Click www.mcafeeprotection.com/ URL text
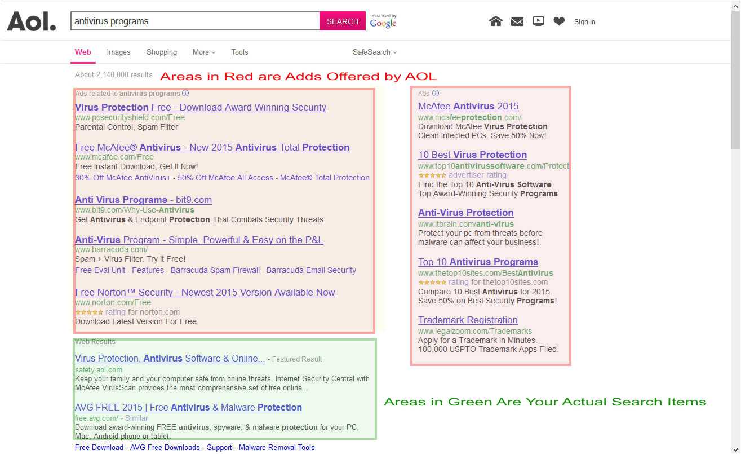 (x=469, y=117)
